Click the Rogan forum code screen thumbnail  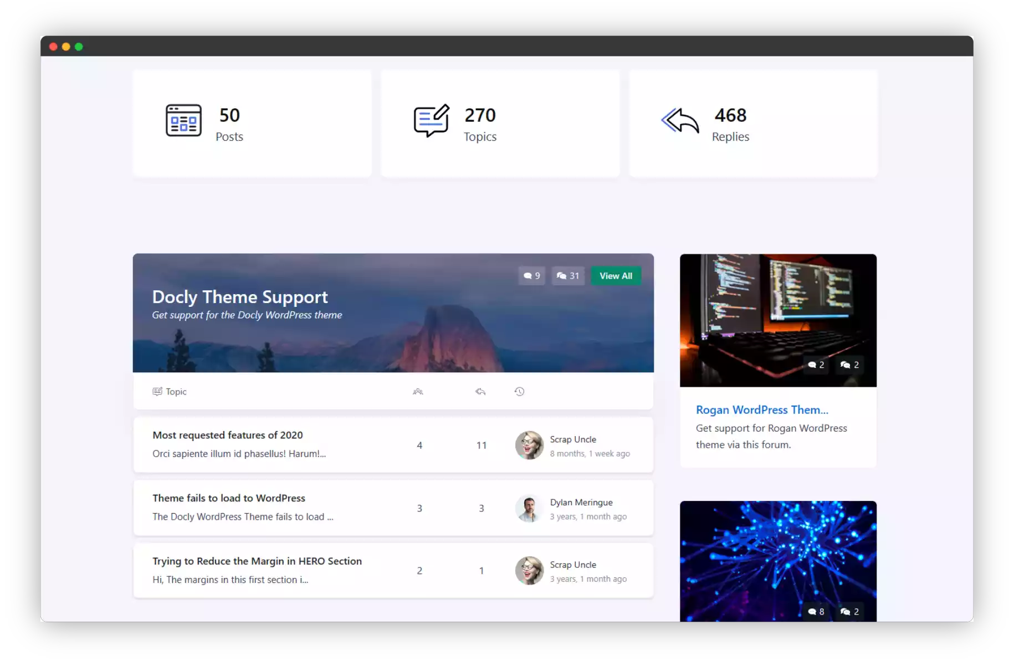pos(778,320)
